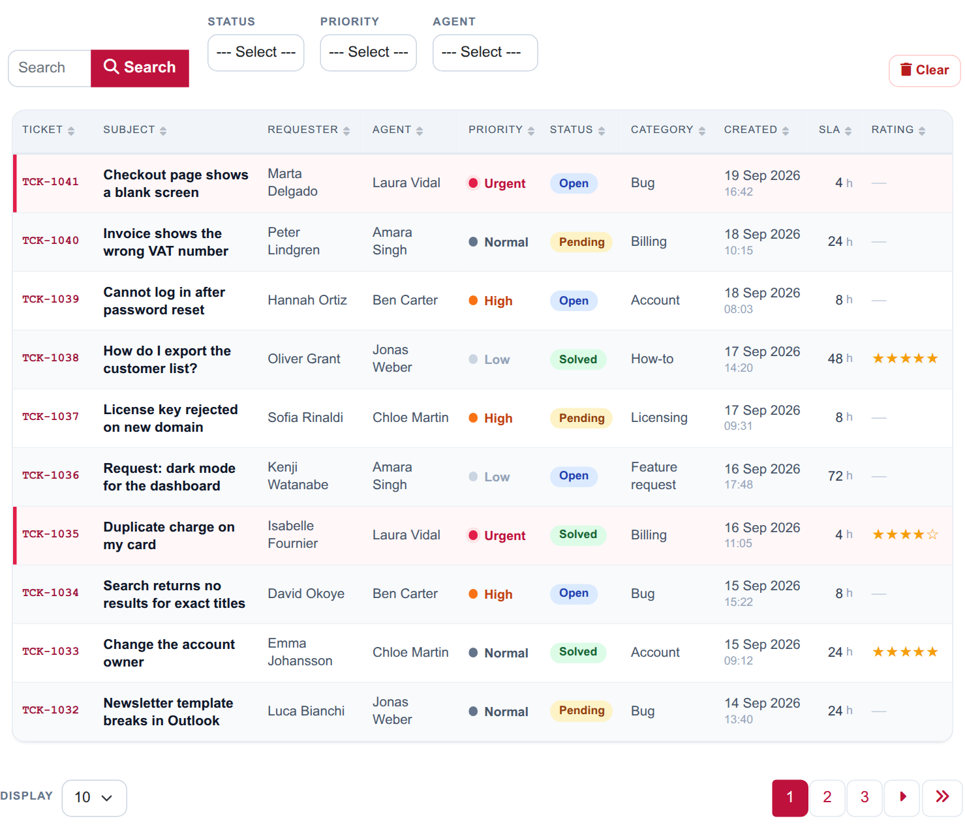Click Urgent priority on TCK-1035 row
Screen dimensions: 965x827
tap(497, 535)
